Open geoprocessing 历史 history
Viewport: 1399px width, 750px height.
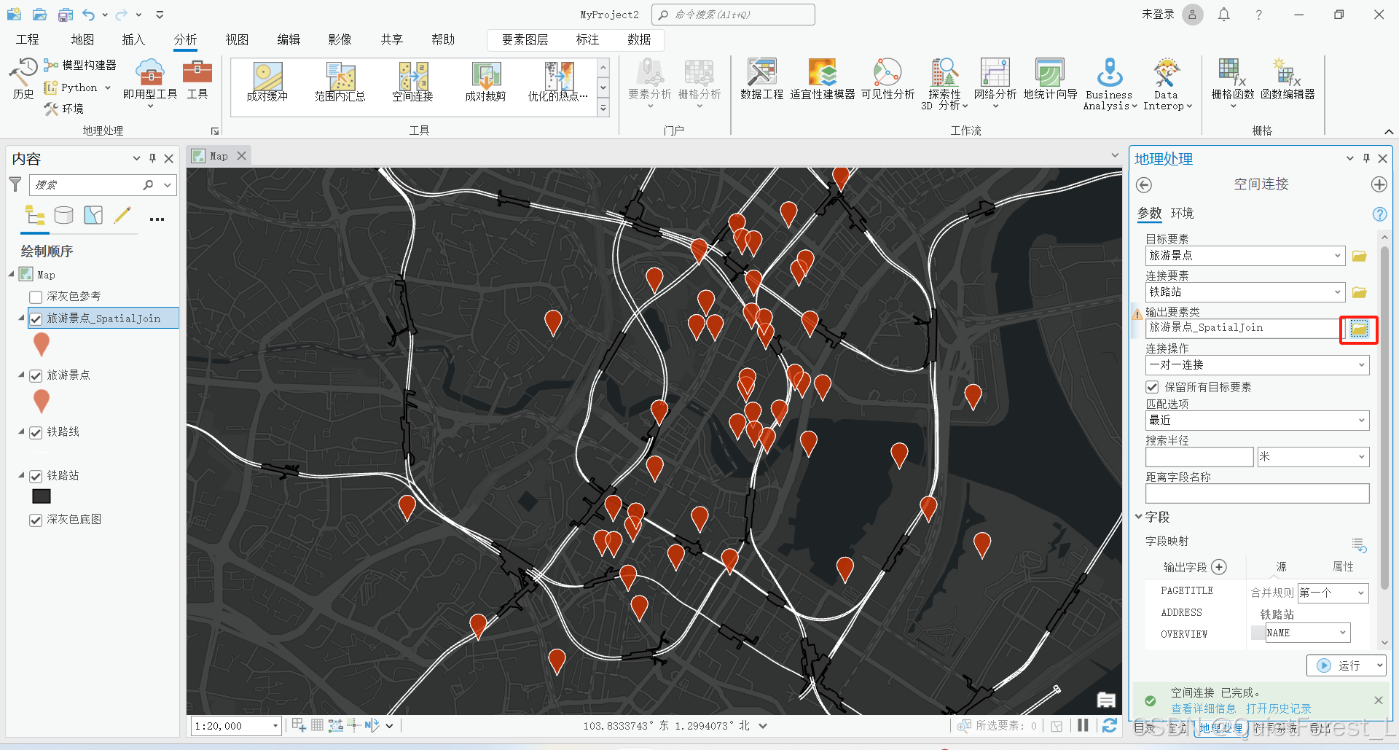(23, 79)
